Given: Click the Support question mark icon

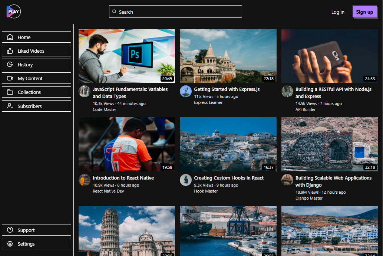Looking at the screenshot, I should [10, 230].
